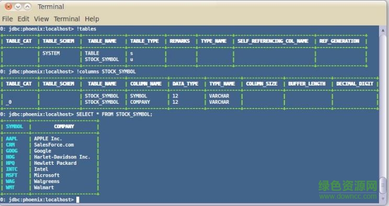The image size is (389, 206).
Task: Click the AAPL symbol
Action: [x=12, y=139]
